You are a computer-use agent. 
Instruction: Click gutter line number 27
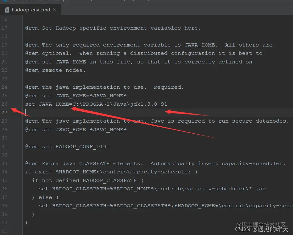(4, 112)
